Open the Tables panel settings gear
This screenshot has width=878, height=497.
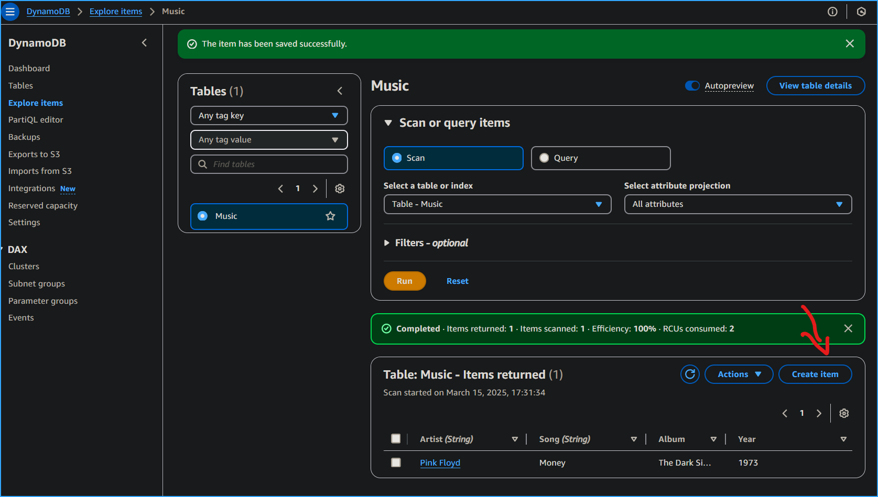340,189
